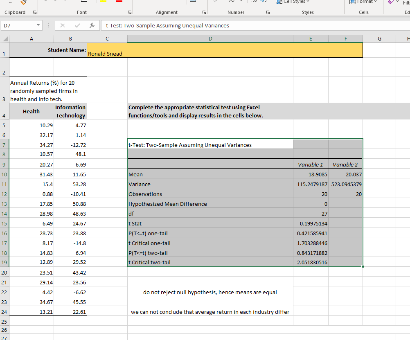
Task: Click the Insert Function fx icon
Action: tap(92, 25)
